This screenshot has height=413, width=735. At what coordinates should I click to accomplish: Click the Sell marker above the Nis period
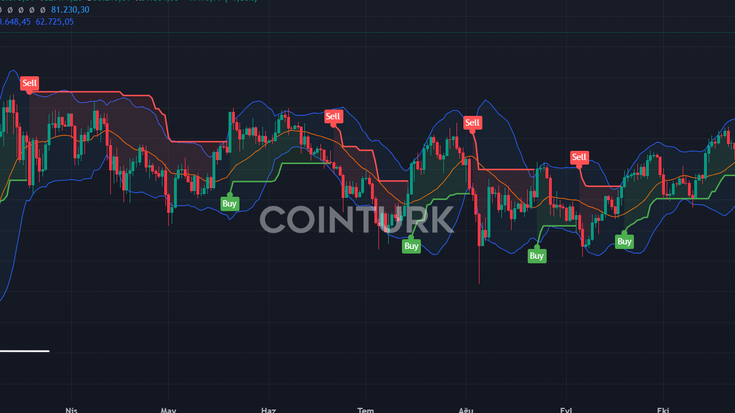point(29,83)
